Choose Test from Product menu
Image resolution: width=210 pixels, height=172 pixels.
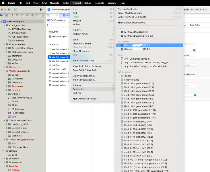[93, 13]
